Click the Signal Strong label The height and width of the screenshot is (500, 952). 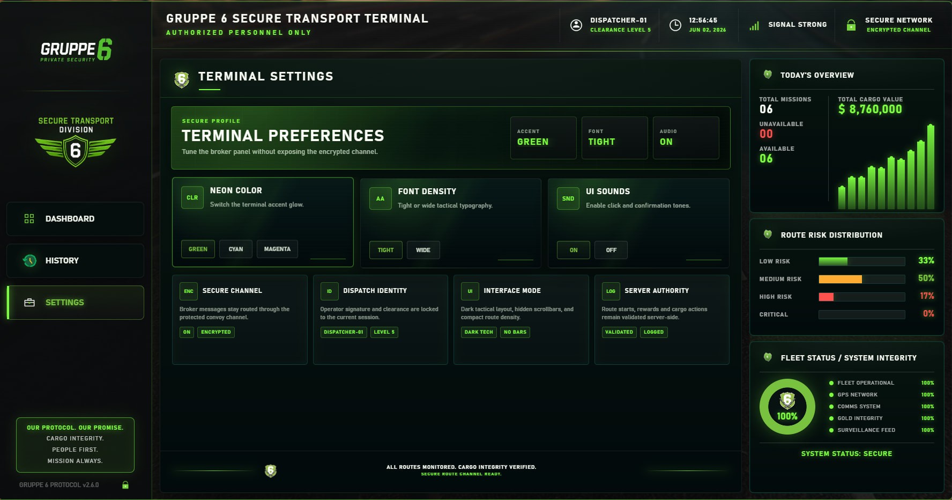click(x=798, y=25)
